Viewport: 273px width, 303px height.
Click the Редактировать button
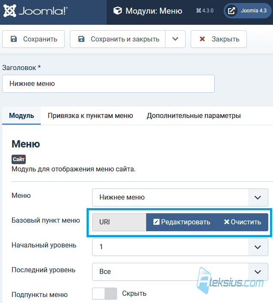tap(182, 222)
